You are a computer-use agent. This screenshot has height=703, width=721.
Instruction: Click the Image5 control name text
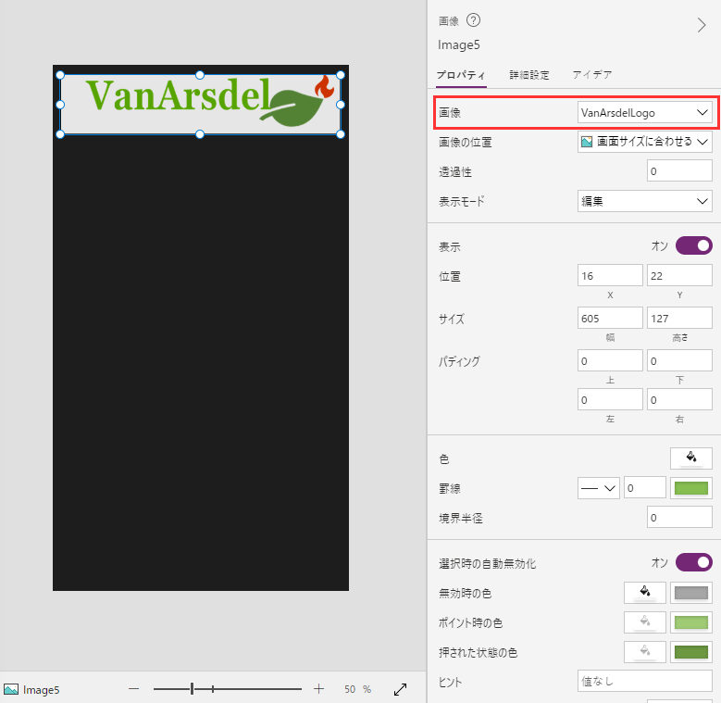click(458, 44)
